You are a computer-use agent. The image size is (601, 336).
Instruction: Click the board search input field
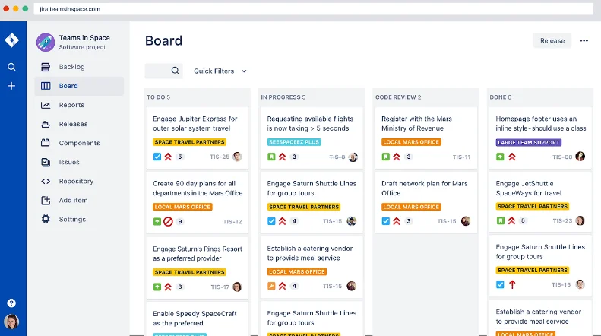click(x=158, y=71)
